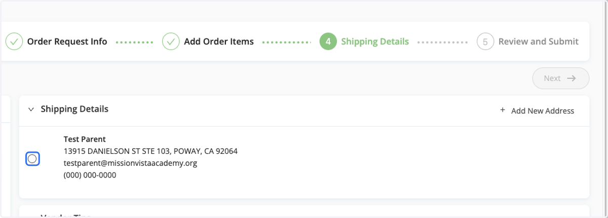Click the Shipping Details section header title

pyautogui.click(x=74, y=109)
